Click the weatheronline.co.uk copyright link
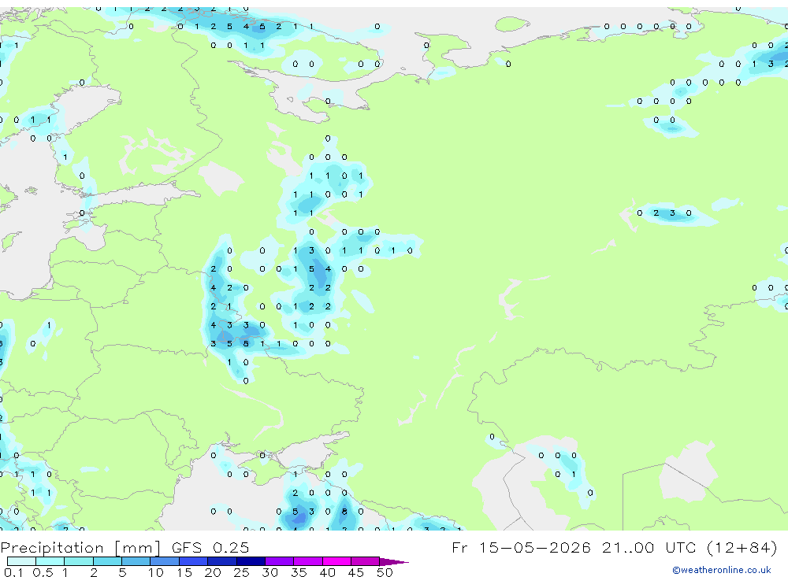 tap(721, 570)
